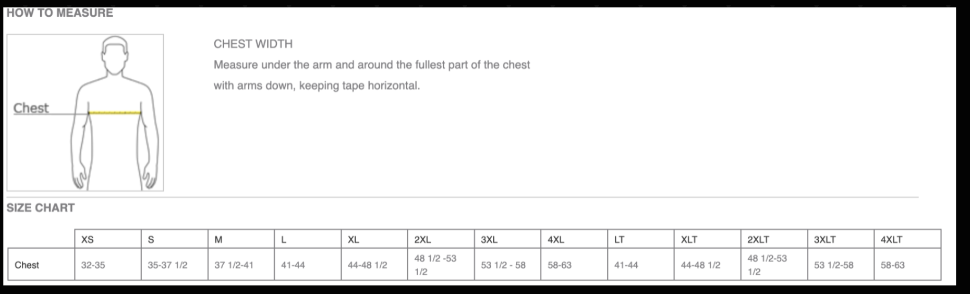This screenshot has height=294, width=970.
Task: Select the 4XL size column header
Action: pos(556,240)
